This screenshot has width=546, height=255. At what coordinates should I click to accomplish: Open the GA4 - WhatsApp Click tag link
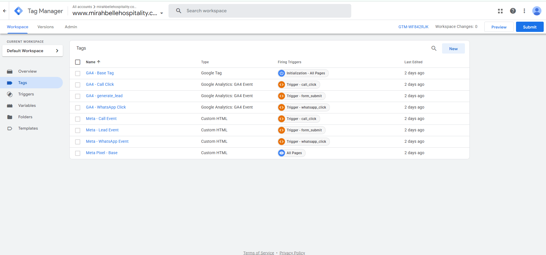click(x=106, y=107)
